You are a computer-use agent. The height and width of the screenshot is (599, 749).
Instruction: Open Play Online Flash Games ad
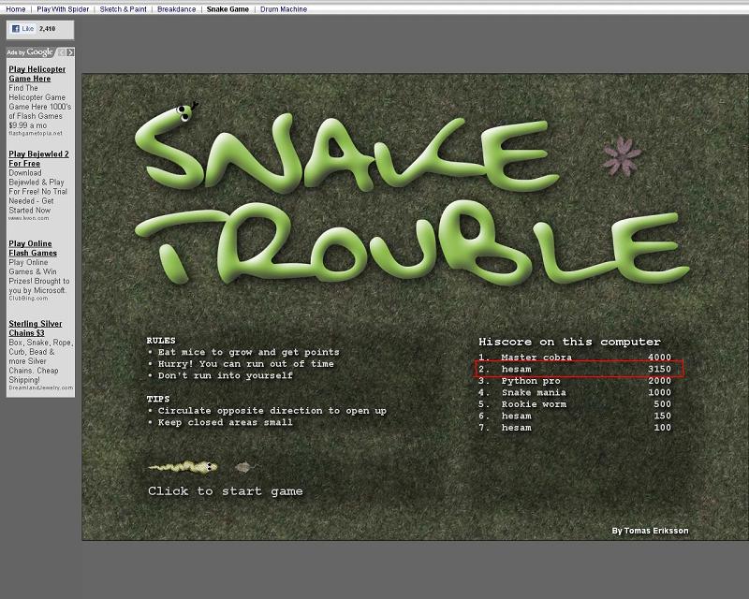point(33,248)
